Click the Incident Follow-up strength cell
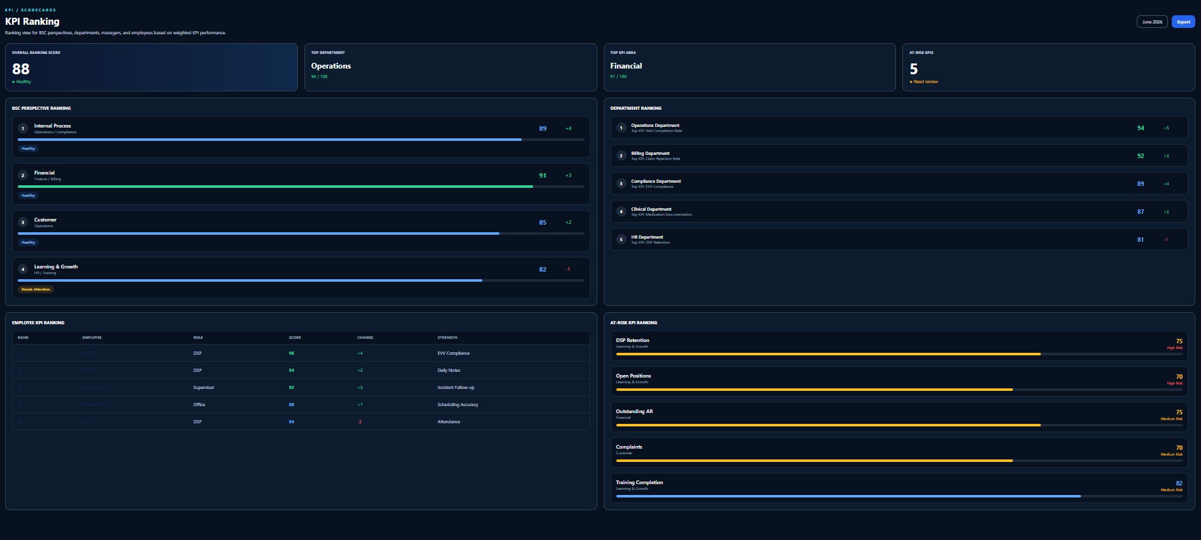 456,388
